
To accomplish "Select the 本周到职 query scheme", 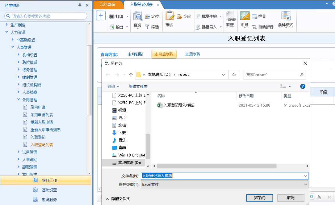I will tap(193, 54).
